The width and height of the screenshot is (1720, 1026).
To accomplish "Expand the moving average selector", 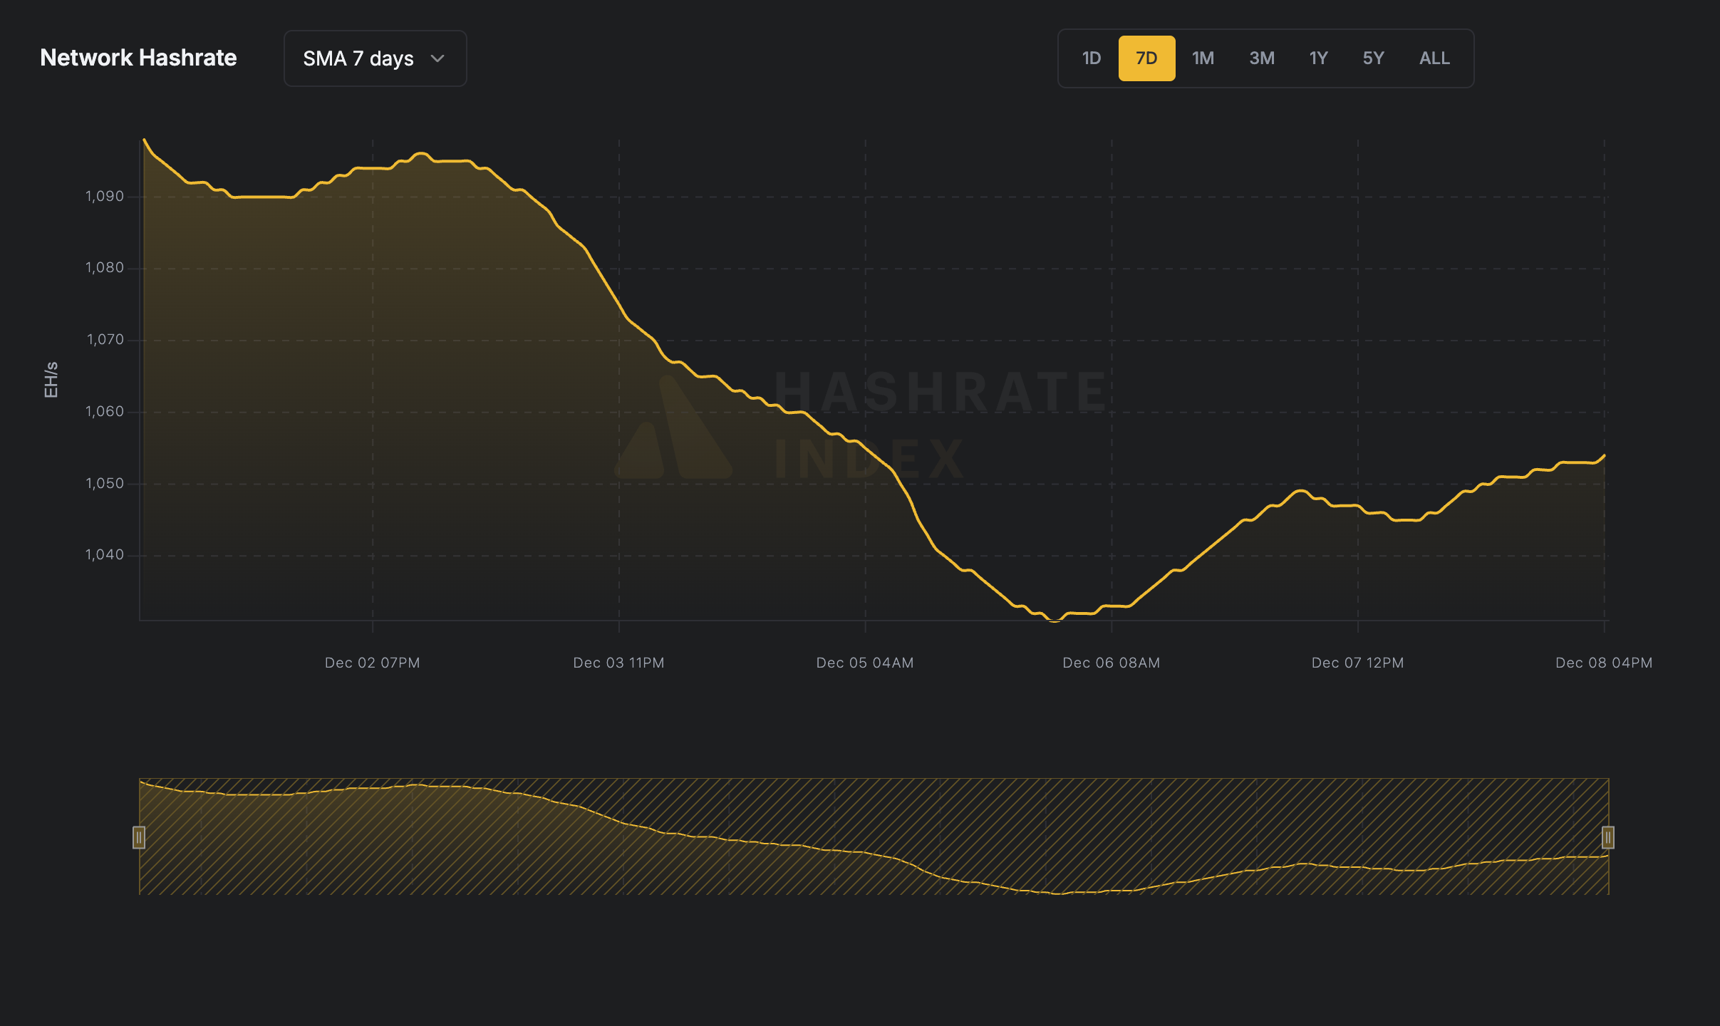I will pos(375,58).
